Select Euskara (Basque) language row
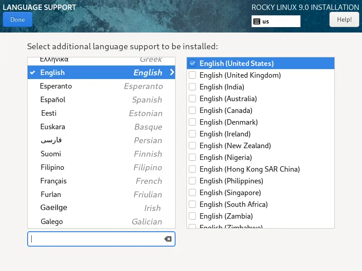The width and height of the screenshot is (362, 271). 101,127
